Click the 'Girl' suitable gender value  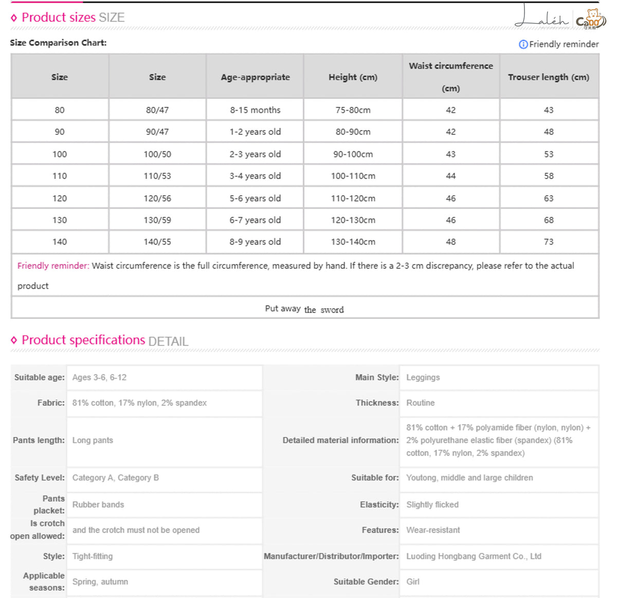[413, 582]
